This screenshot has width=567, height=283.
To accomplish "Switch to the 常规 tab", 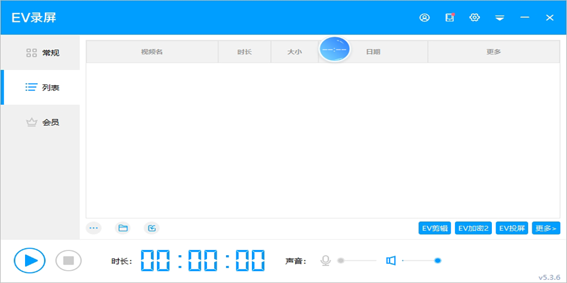I will pyautogui.click(x=43, y=53).
